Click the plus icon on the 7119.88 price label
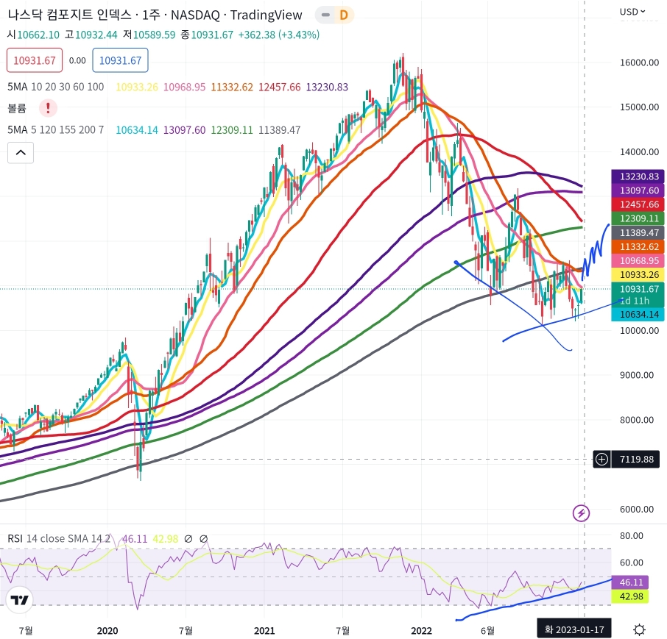Viewport: 667px width, 639px height. [601, 459]
